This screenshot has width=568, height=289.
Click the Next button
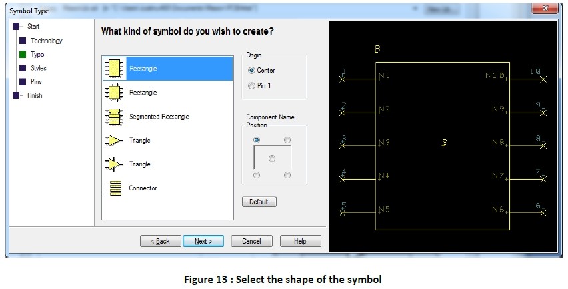pyautogui.click(x=203, y=241)
